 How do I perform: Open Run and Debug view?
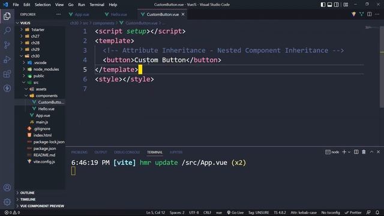(7, 59)
